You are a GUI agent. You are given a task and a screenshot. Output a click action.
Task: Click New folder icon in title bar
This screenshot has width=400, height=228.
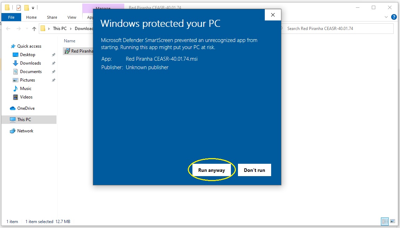[x=26, y=8]
